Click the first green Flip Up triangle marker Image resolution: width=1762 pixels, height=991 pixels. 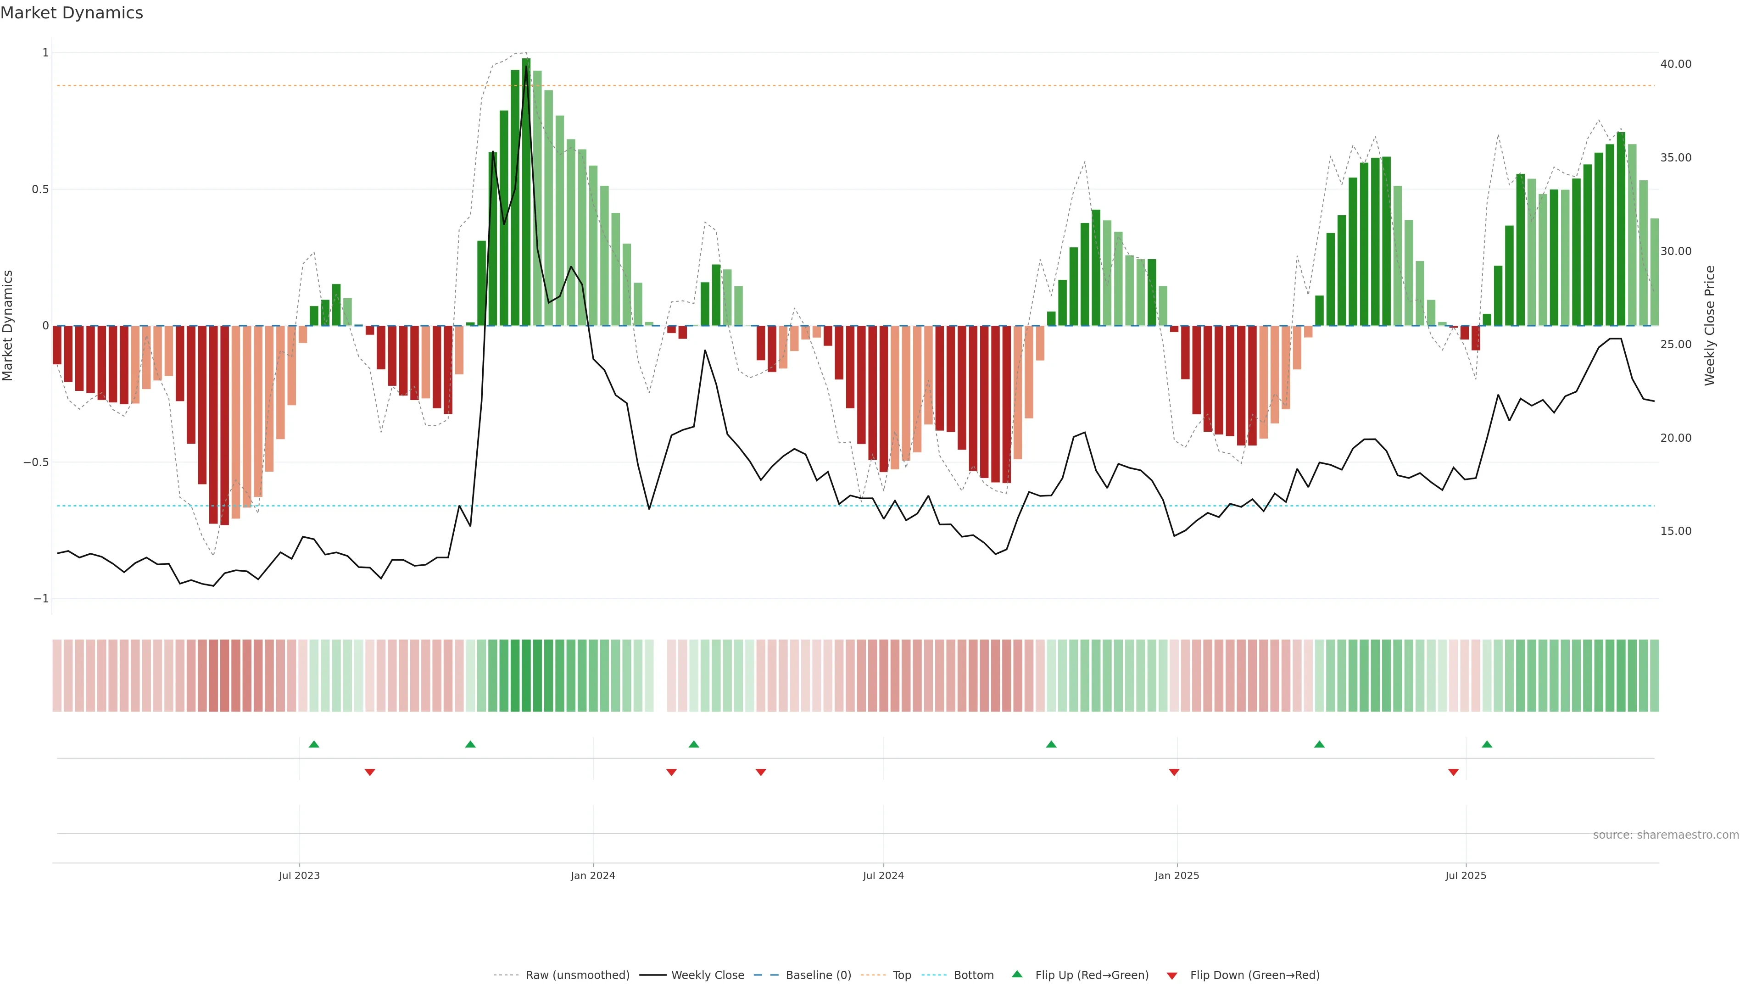click(314, 744)
